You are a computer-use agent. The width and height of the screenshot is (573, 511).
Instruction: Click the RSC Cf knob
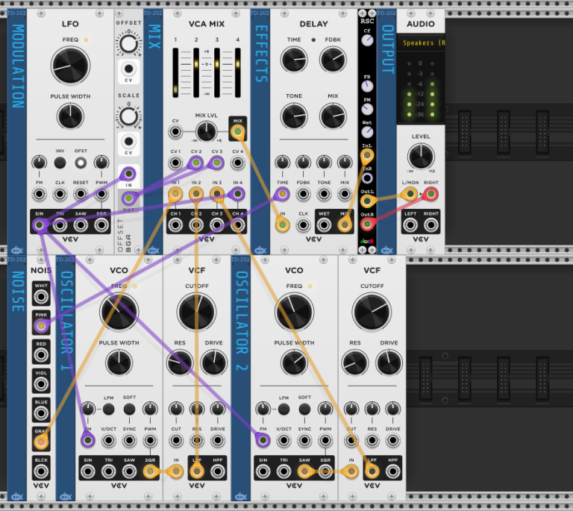[x=367, y=40]
